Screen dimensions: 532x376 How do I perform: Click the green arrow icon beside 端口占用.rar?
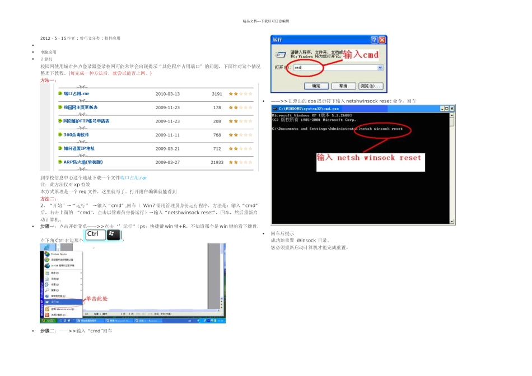(x=60, y=93)
